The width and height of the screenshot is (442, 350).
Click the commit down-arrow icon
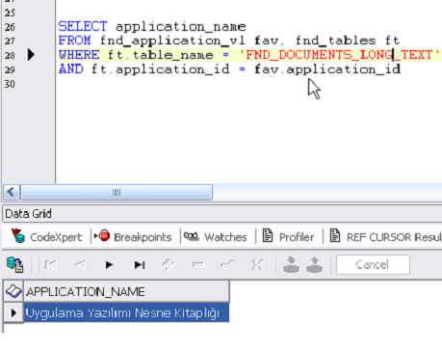point(291,264)
